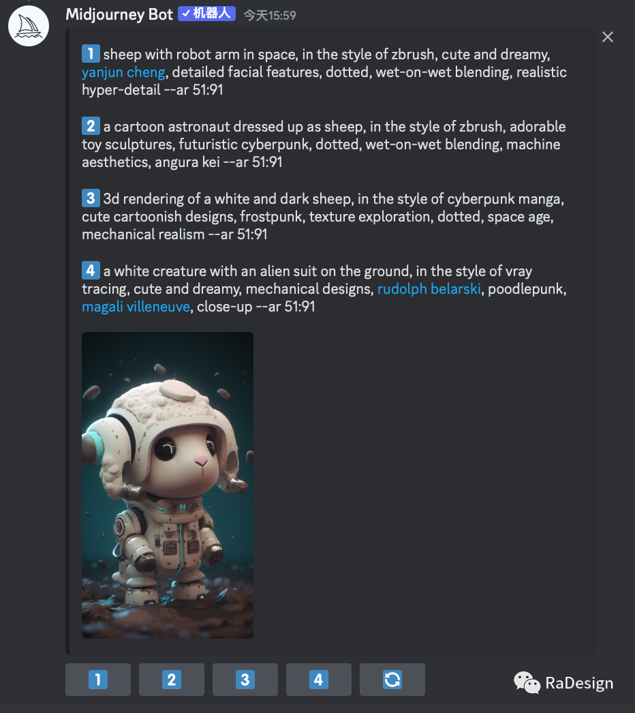The width and height of the screenshot is (635, 713).
Task: Open the yanjun cheng link
Action: 123,72
